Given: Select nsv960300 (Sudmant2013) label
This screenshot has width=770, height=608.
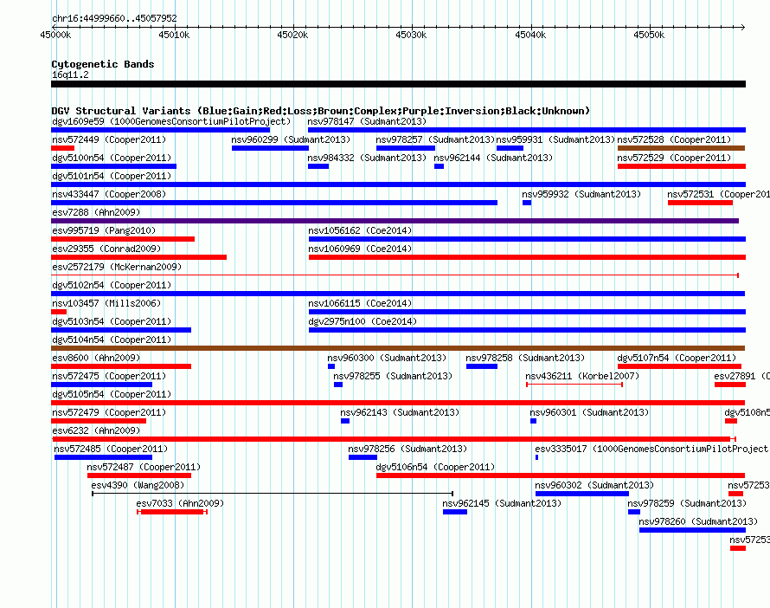Looking at the screenshot, I should [x=387, y=358].
